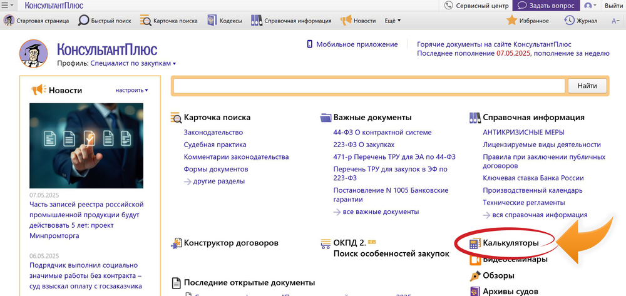The width and height of the screenshot is (626, 296).
Task: Click the Важные документы folder icon
Action: click(x=326, y=117)
